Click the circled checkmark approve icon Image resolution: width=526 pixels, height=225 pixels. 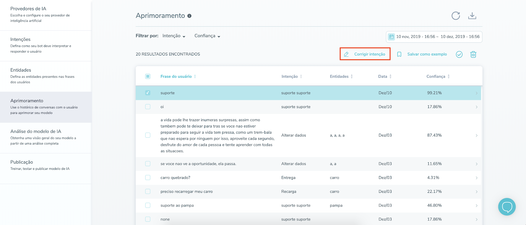tap(459, 55)
